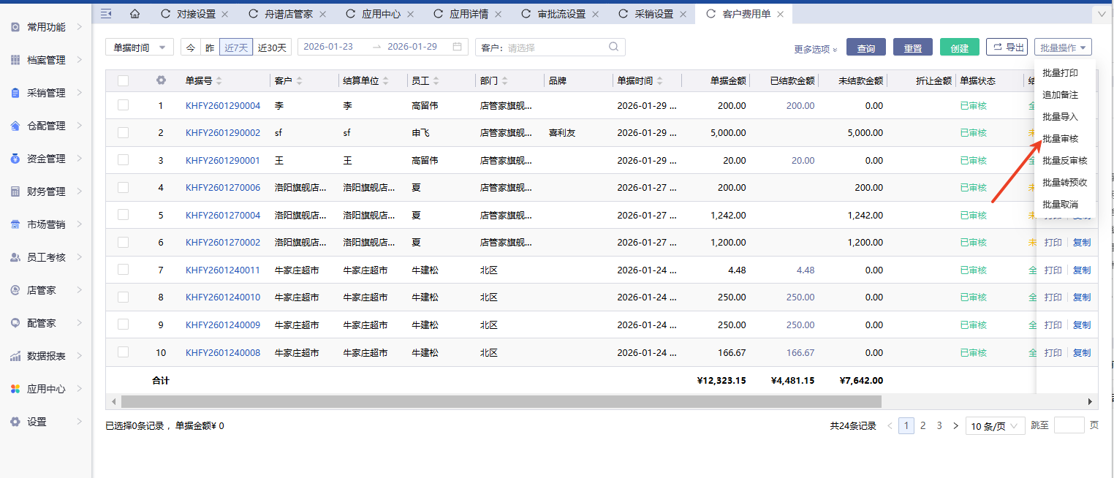Open 资金管理 in the sidebar

[x=46, y=159]
